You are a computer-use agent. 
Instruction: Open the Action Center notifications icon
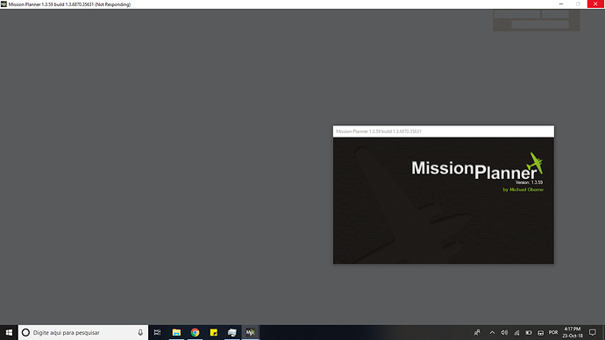[x=593, y=332]
